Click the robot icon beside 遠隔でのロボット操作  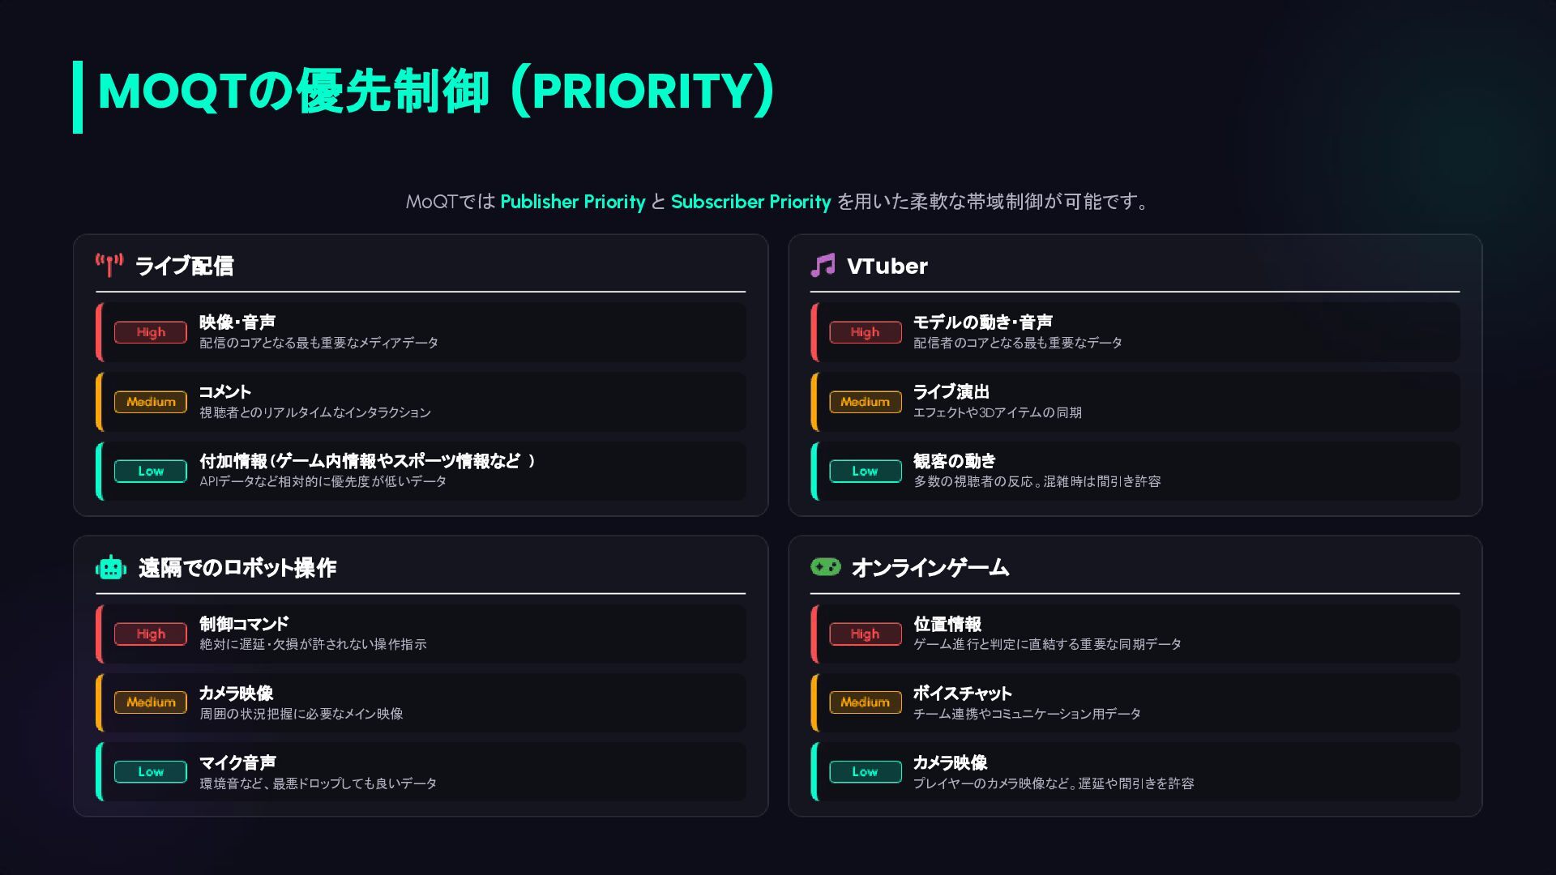coord(111,568)
